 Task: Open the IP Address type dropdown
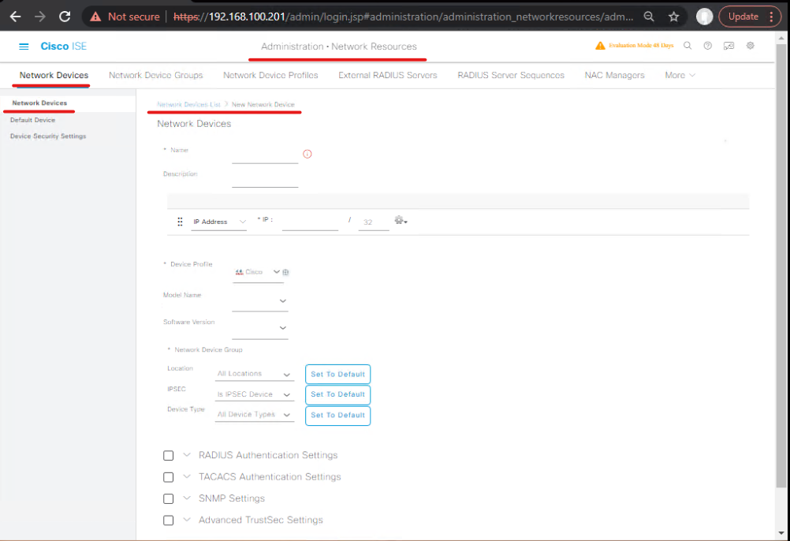coord(219,222)
